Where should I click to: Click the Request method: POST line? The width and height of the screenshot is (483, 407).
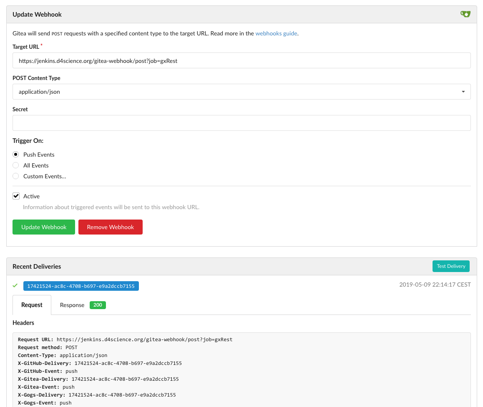[x=48, y=347]
